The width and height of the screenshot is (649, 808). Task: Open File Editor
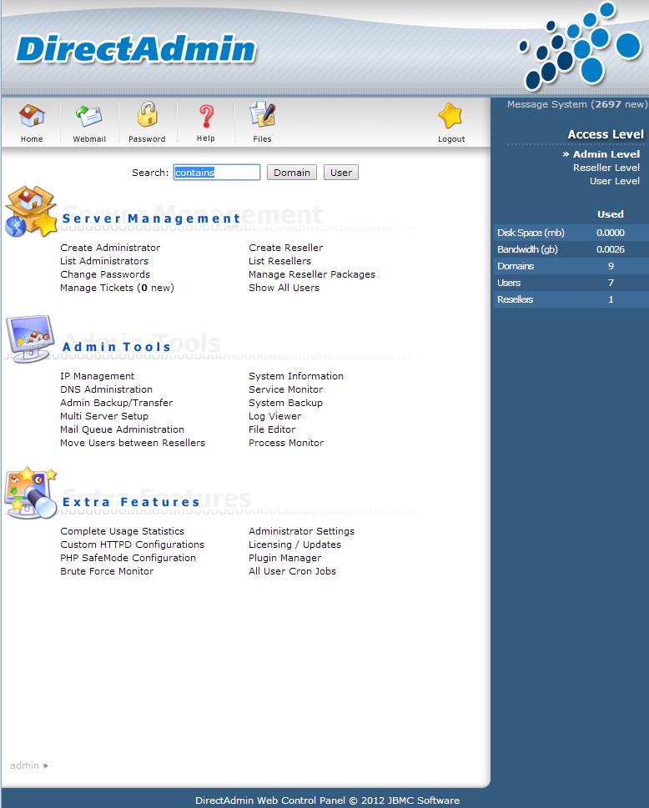point(272,429)
